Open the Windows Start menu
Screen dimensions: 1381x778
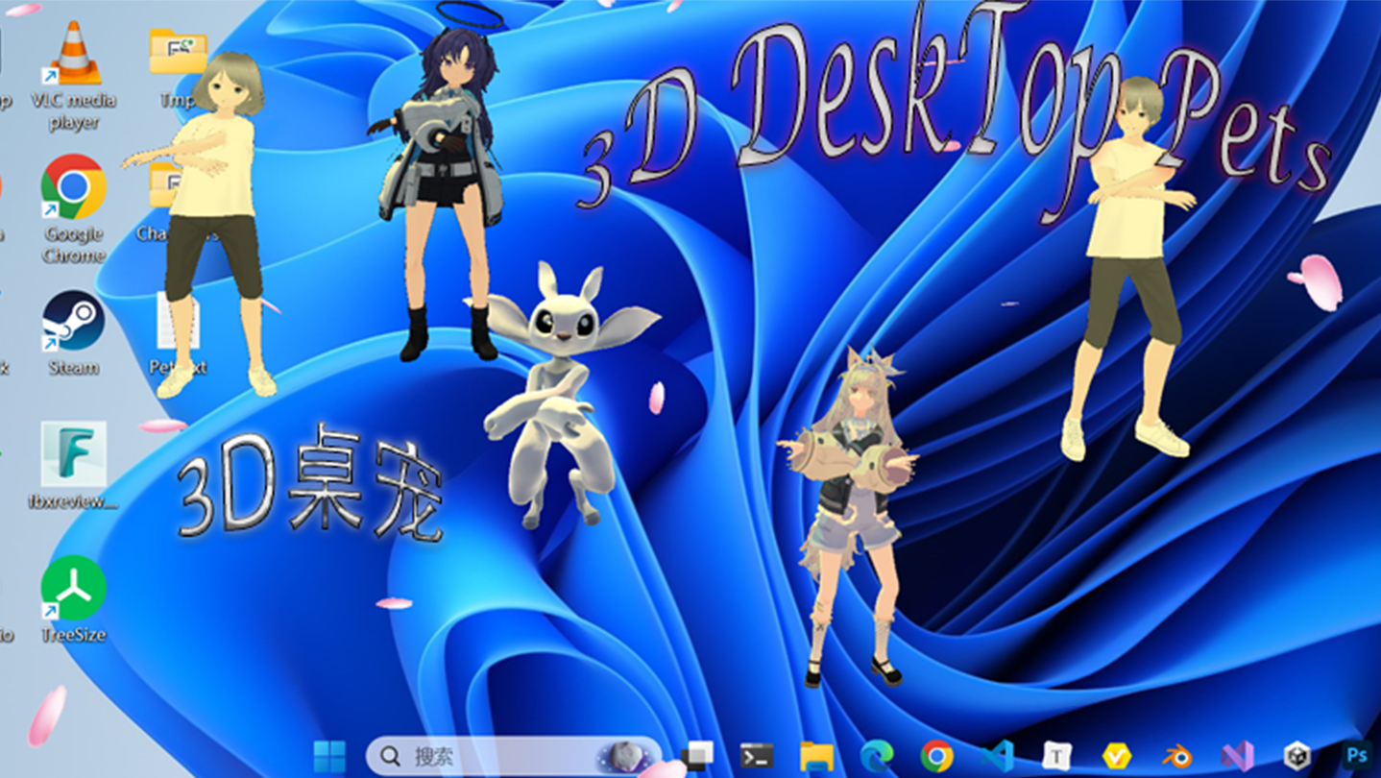[329, 757]
